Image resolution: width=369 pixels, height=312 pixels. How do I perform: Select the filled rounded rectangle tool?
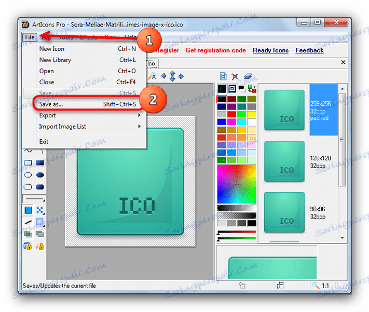point(40,187)
